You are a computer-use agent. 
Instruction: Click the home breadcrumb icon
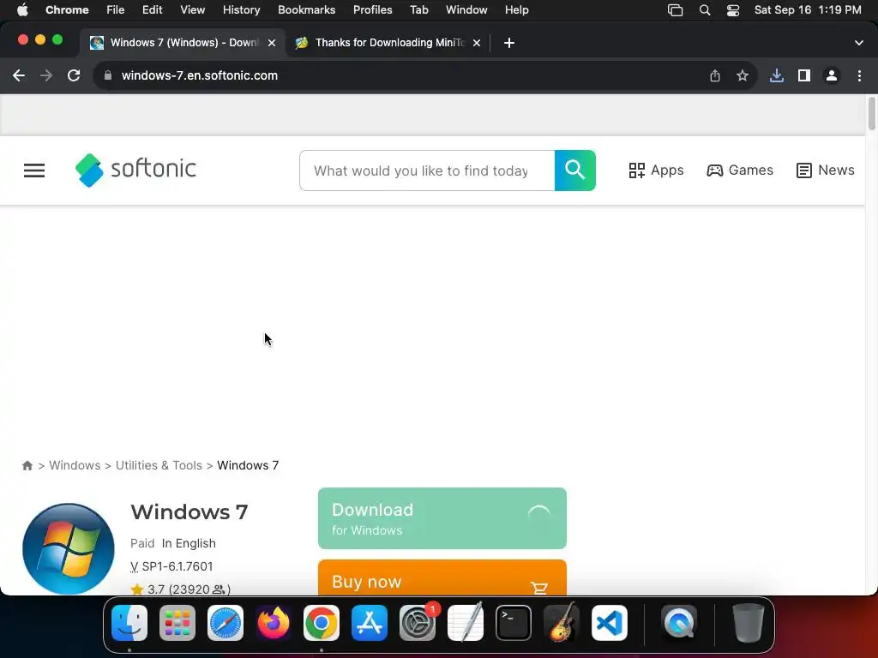(x=27, y=465)
